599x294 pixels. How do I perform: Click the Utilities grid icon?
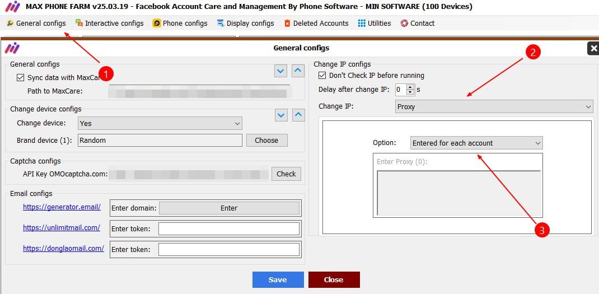(362, 24)
